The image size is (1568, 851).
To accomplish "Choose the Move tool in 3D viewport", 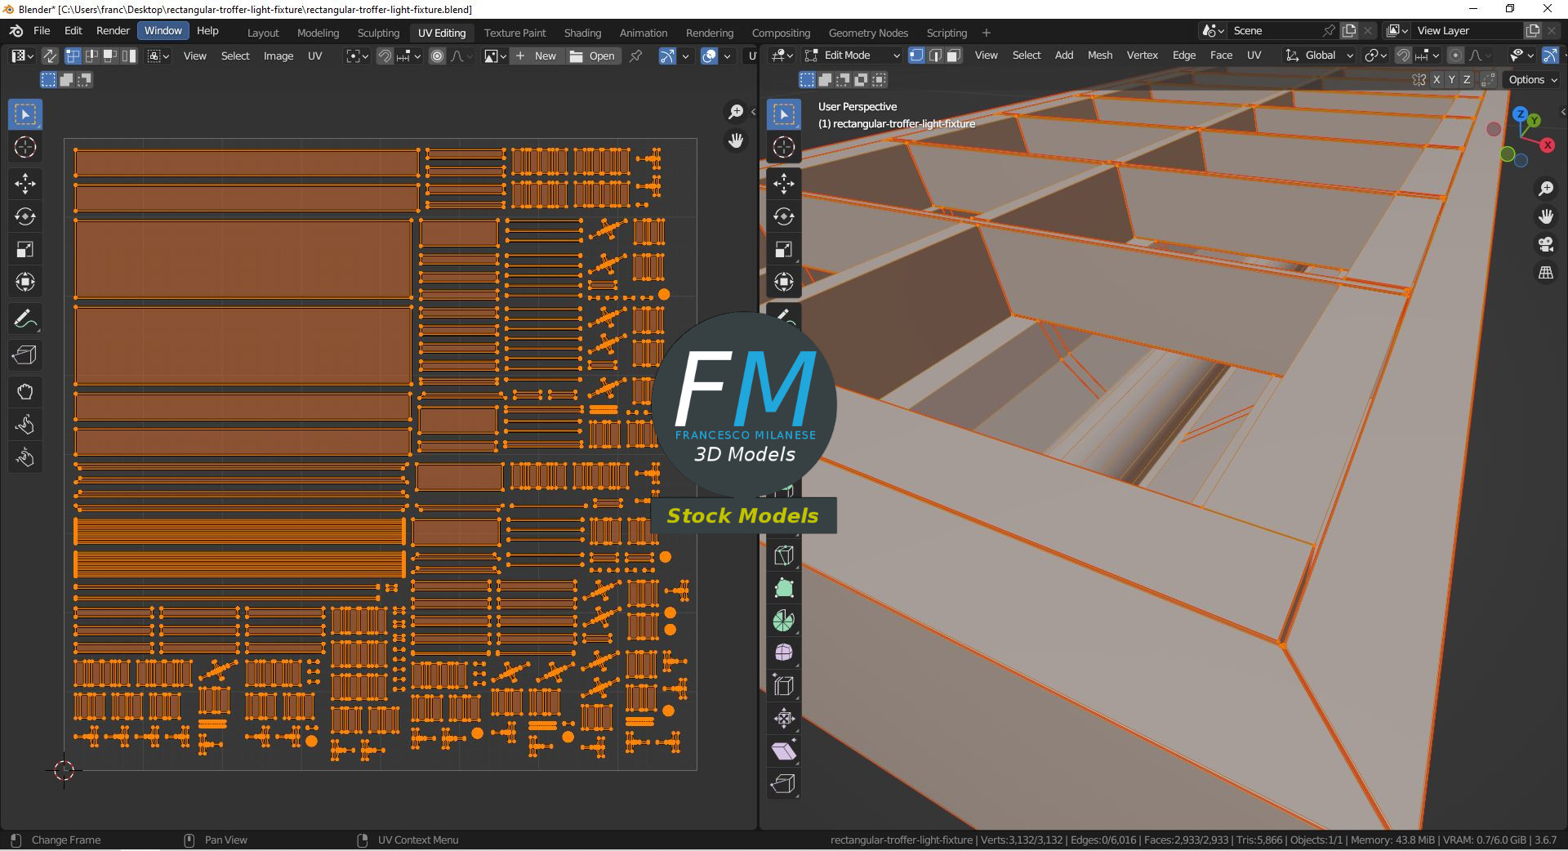I will point(784,184).
